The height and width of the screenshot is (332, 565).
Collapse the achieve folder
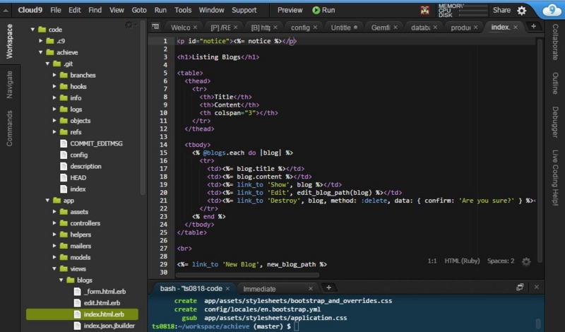pyautogui.click(x=41, y=52)
